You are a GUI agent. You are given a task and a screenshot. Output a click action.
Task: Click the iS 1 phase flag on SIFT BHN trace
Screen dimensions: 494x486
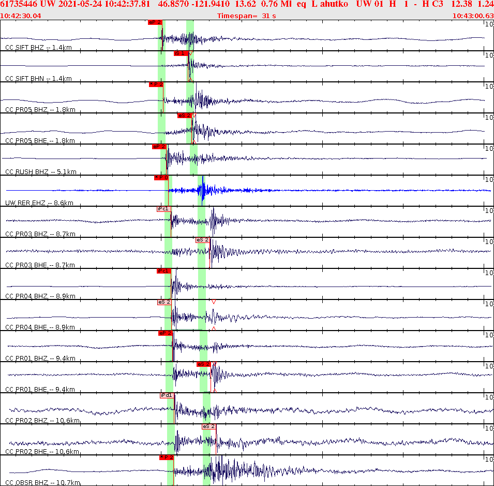coord(181,53)
